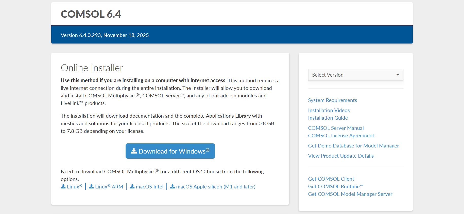Click the download icon inside Windows button

point(134,151)
